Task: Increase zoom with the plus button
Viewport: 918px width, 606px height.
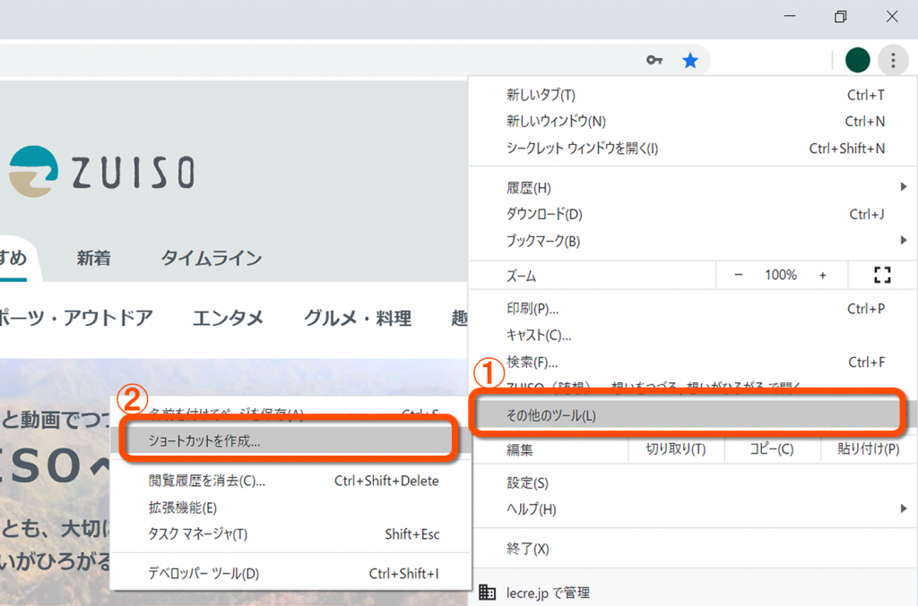Action: [822, 276]
